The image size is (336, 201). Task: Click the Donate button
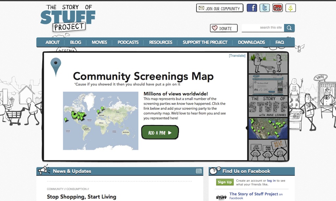224,28
